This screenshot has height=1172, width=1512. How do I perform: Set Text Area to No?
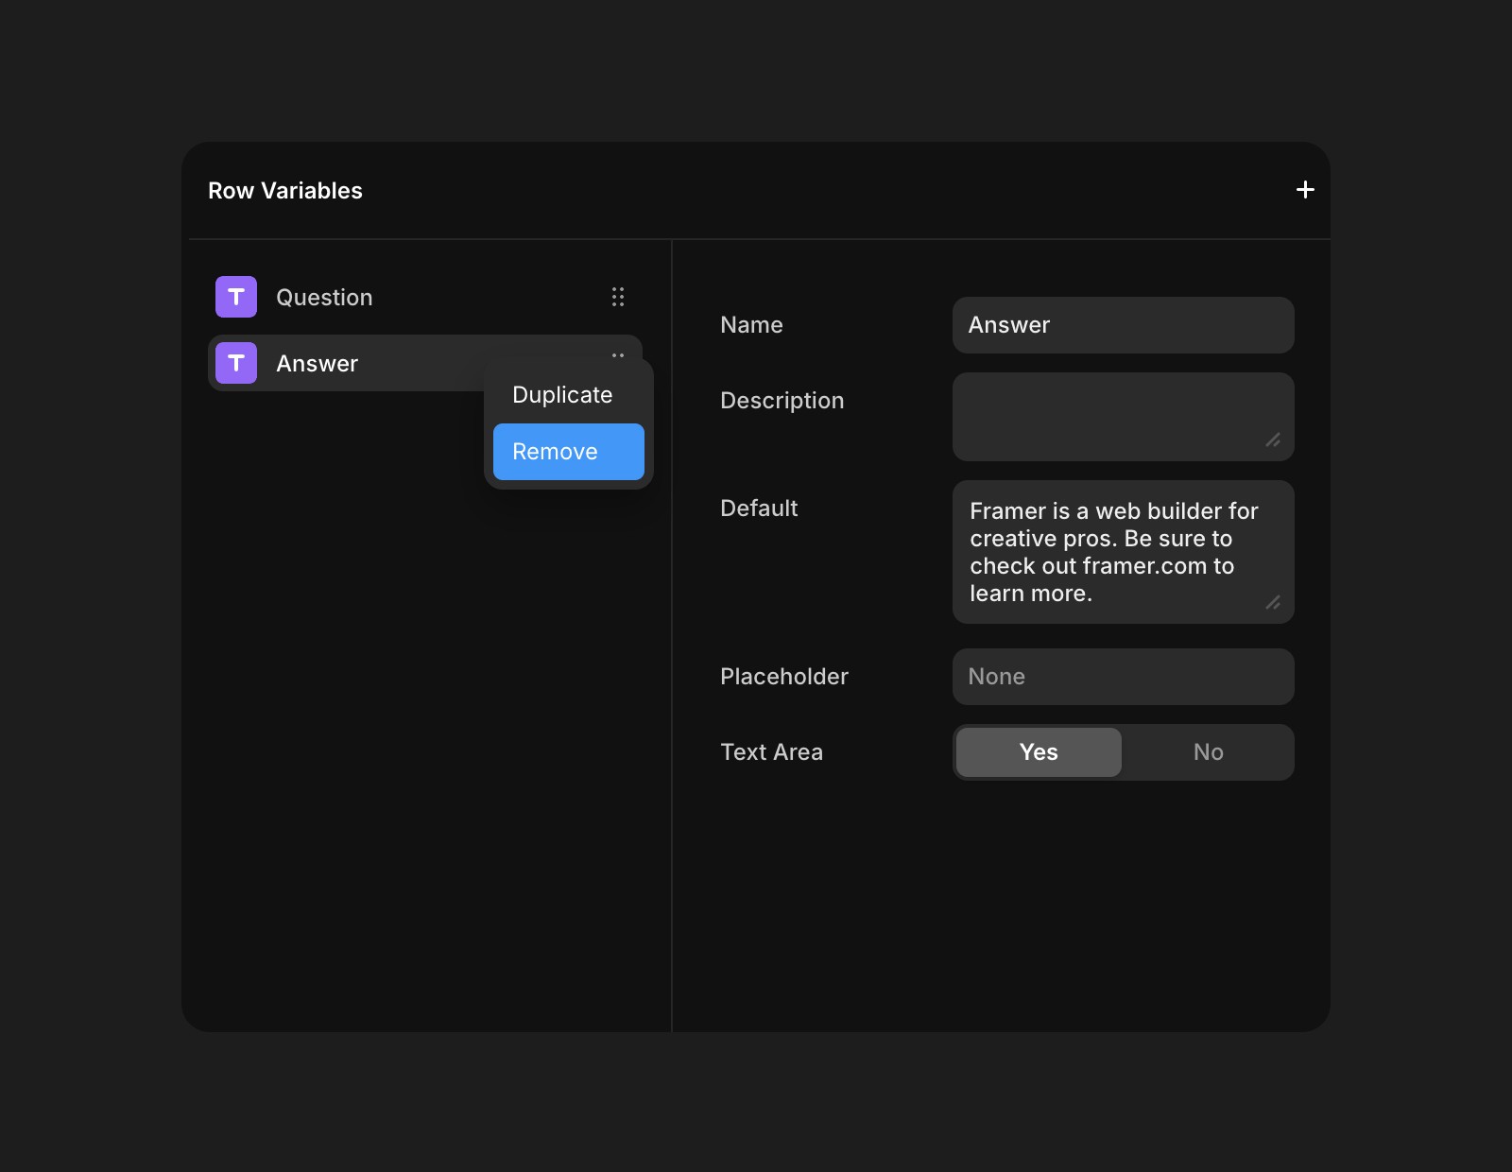(x=1208, y=752)
